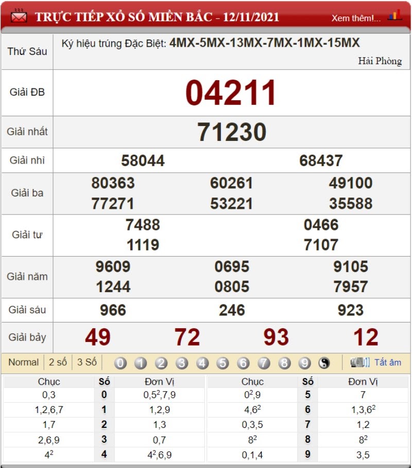This screenshot has width=412, height=468.
Task: Switch to 2 số display mode
Action: pyautogui.click(x=58, y=363)
